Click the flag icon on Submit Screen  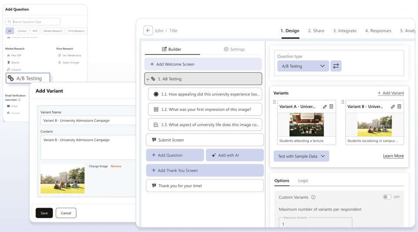coord(154,140)
